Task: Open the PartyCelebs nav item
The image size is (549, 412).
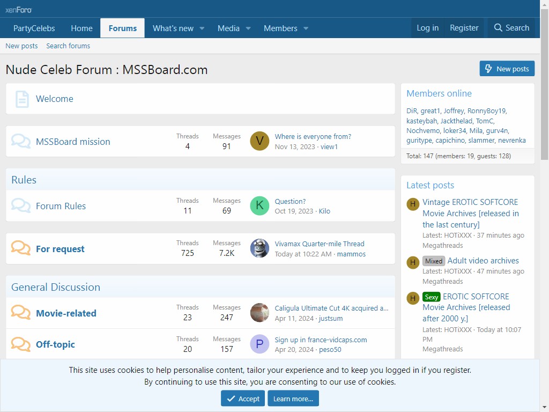Action: [x=34, y=28]
